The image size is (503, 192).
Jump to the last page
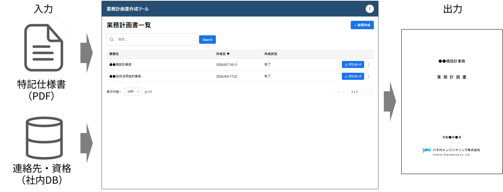pos(370,92)
